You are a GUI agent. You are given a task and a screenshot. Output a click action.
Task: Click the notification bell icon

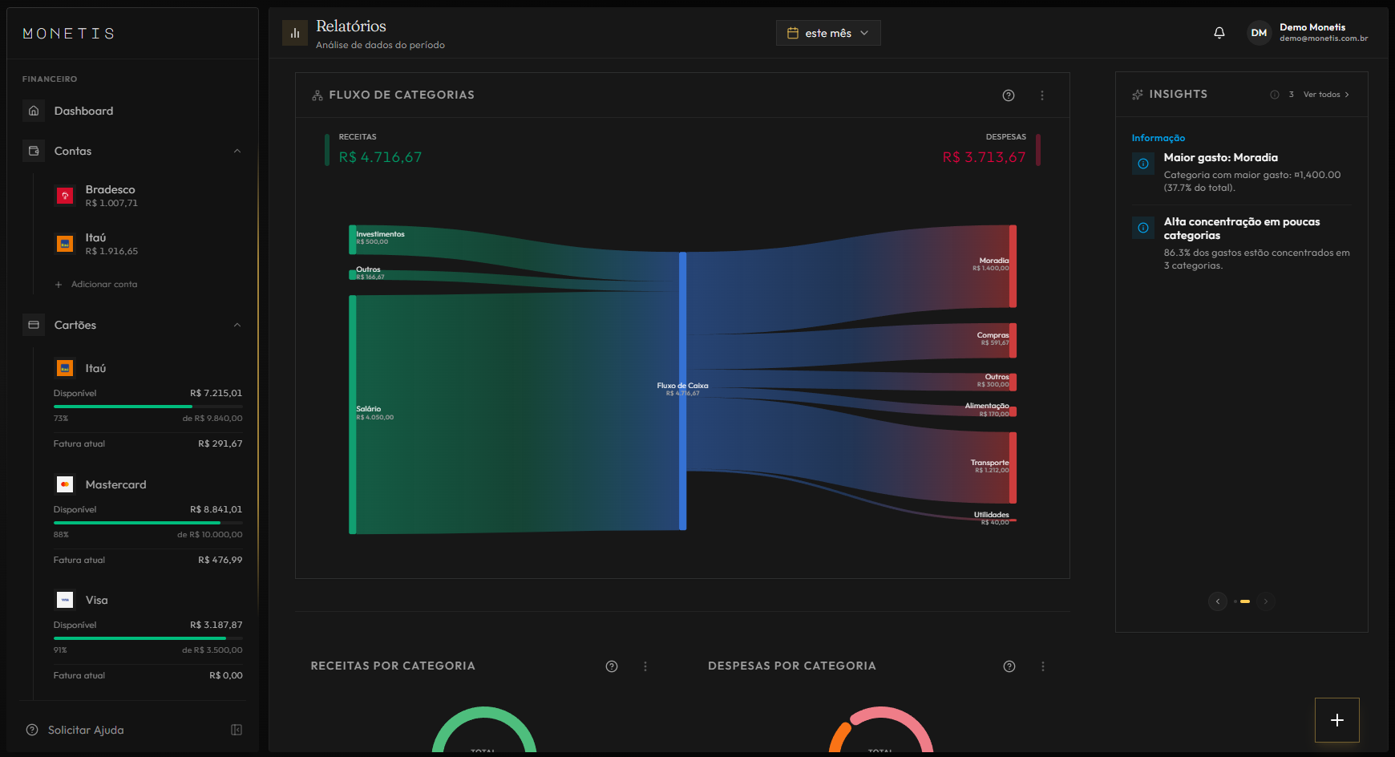[x=1219, y=33]
